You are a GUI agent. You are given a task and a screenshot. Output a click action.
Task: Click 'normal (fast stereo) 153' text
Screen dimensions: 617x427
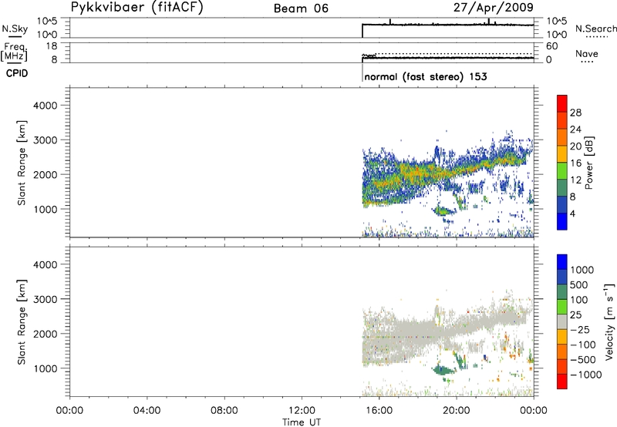click(x=426, y=76)
